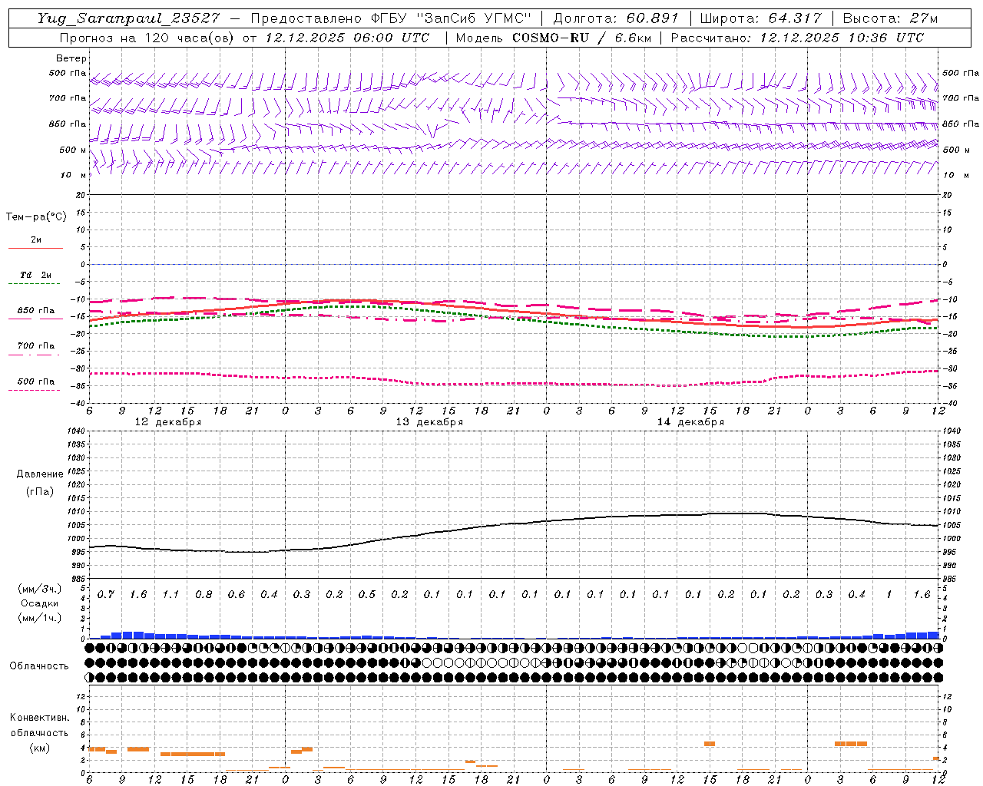Click the Td 2м dew point legend label
Screen dimensions: 983x786
[x=35, y=275]
